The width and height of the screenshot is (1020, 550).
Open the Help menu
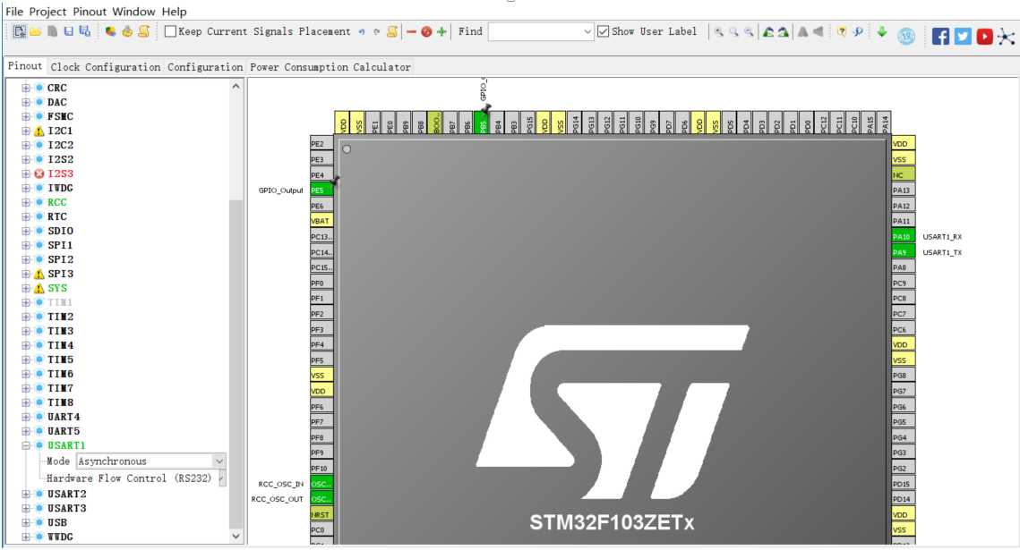coord(174,12)
